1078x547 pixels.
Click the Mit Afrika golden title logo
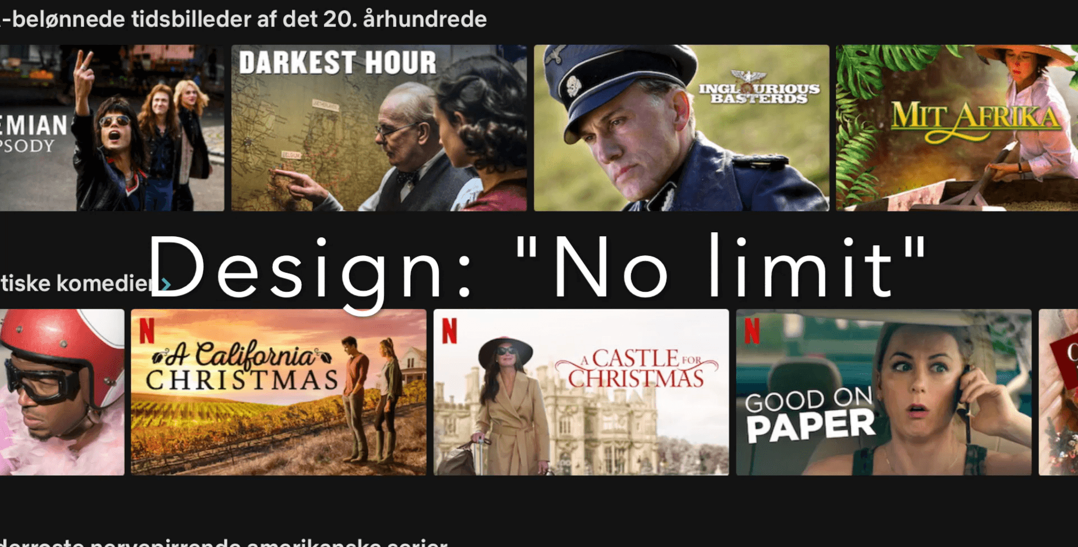(976, 119)
